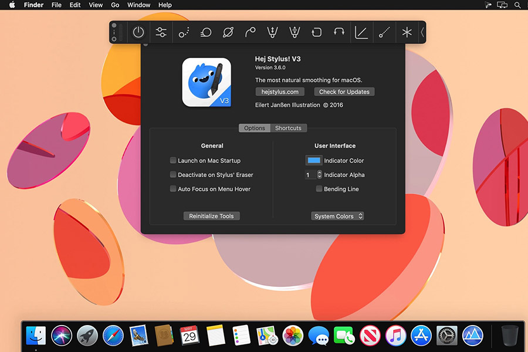The height and width of the screenshot is (352, 528).
Task: Open Photos from the Dock
Action: point(293,336)
